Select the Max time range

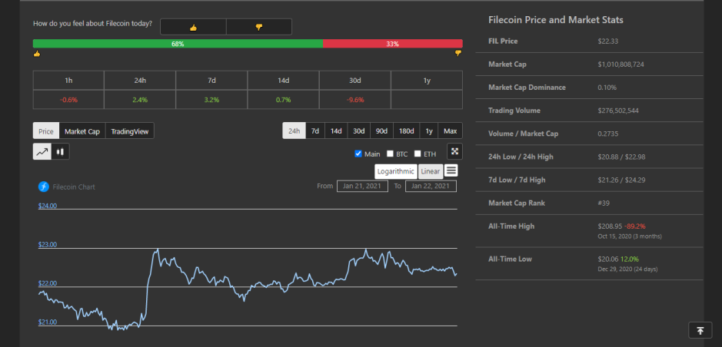[451, 131]
